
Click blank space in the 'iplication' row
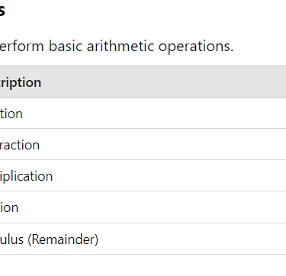pos(169,175)
